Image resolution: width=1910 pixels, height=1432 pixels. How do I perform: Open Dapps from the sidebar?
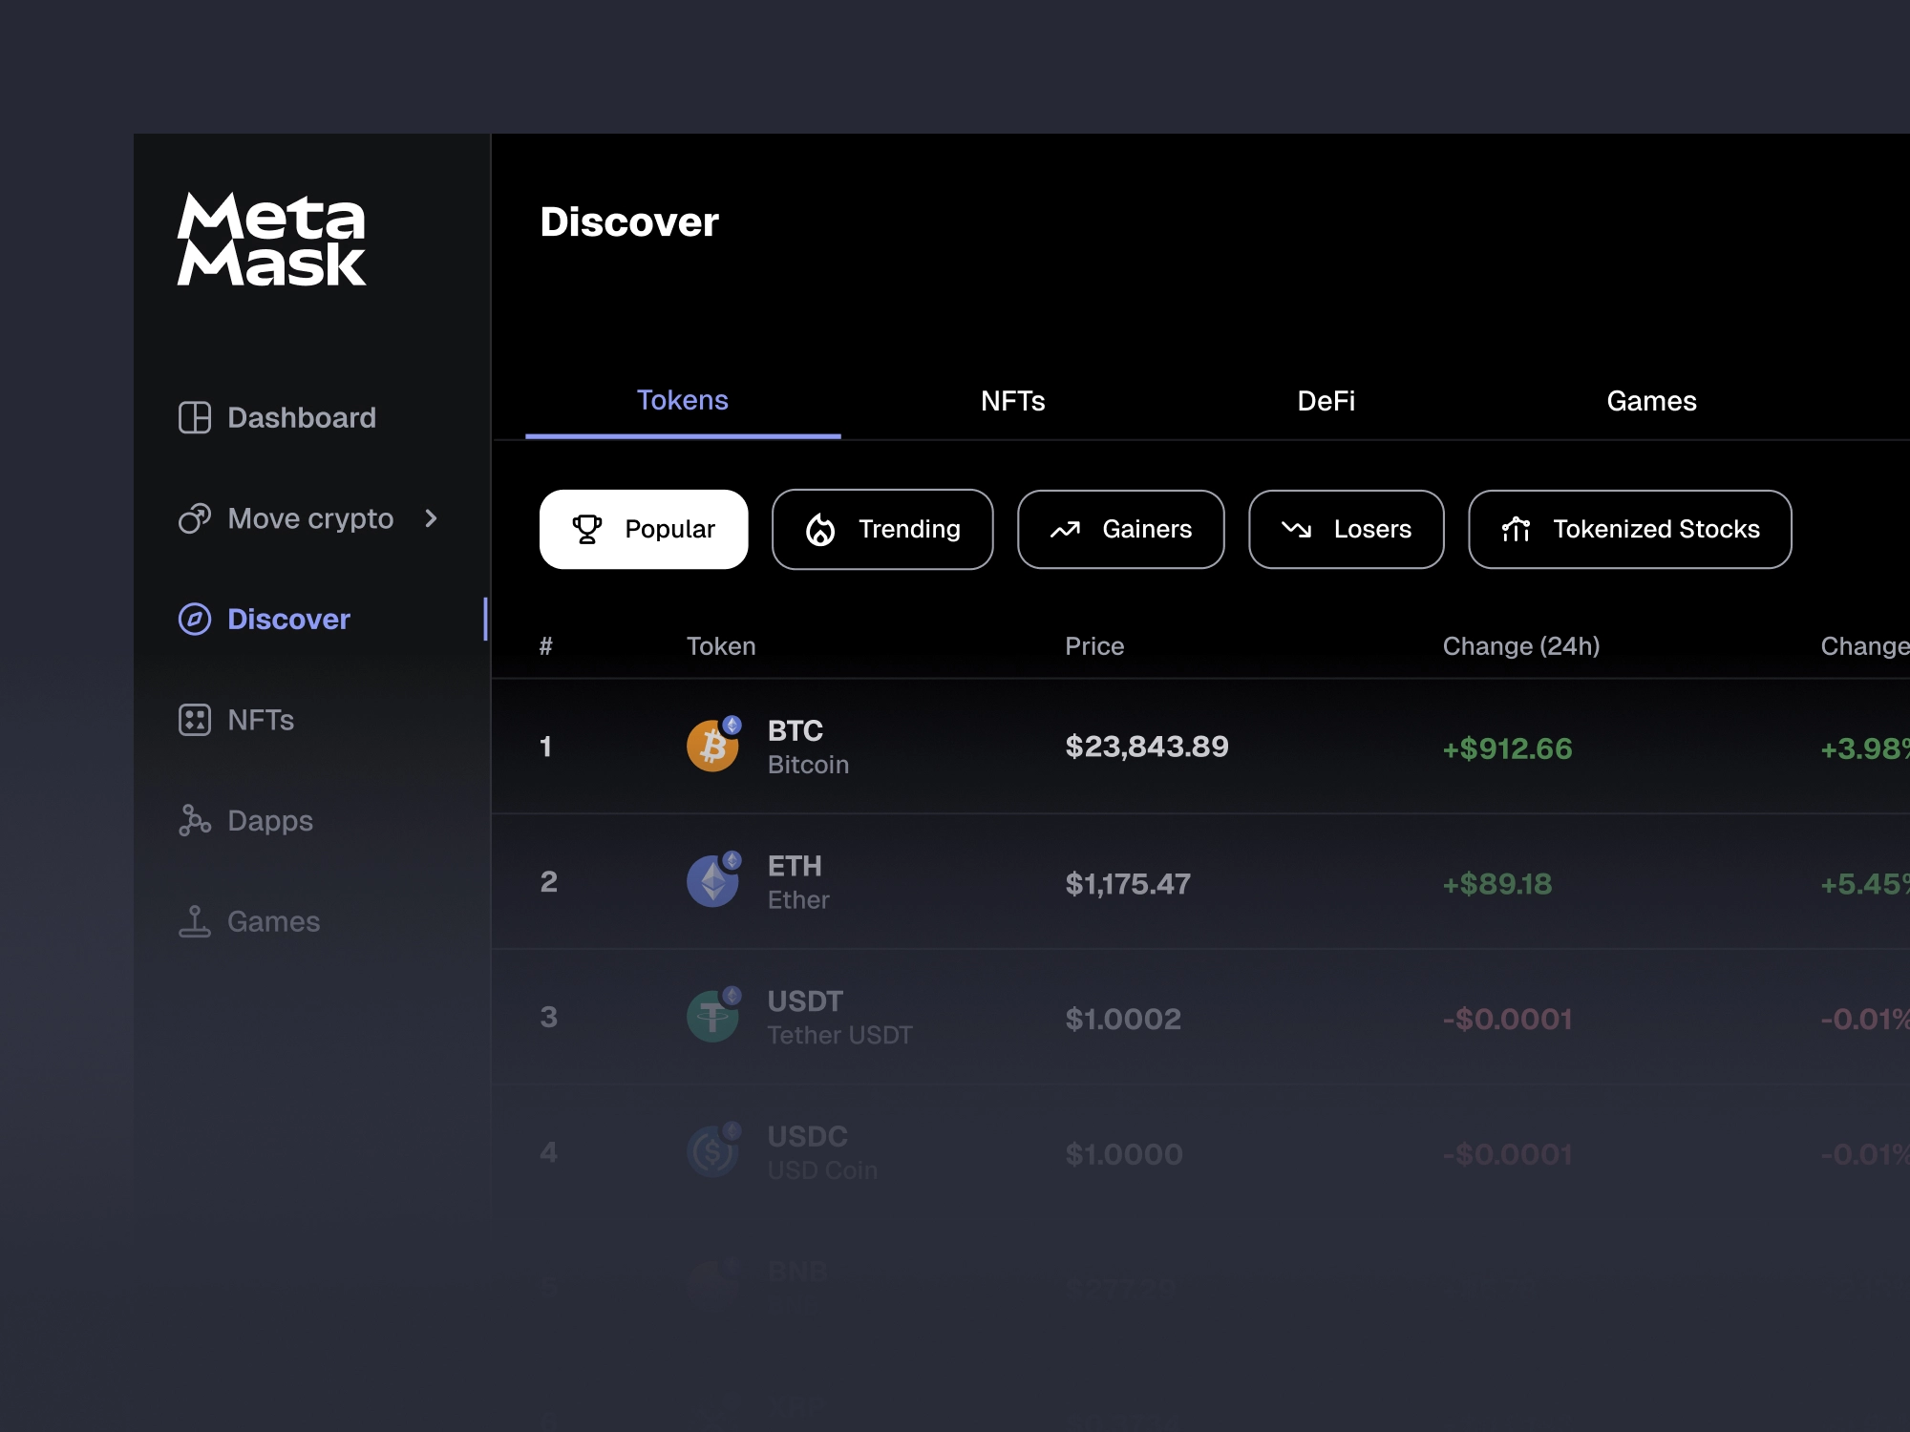(x=245, y=820)
